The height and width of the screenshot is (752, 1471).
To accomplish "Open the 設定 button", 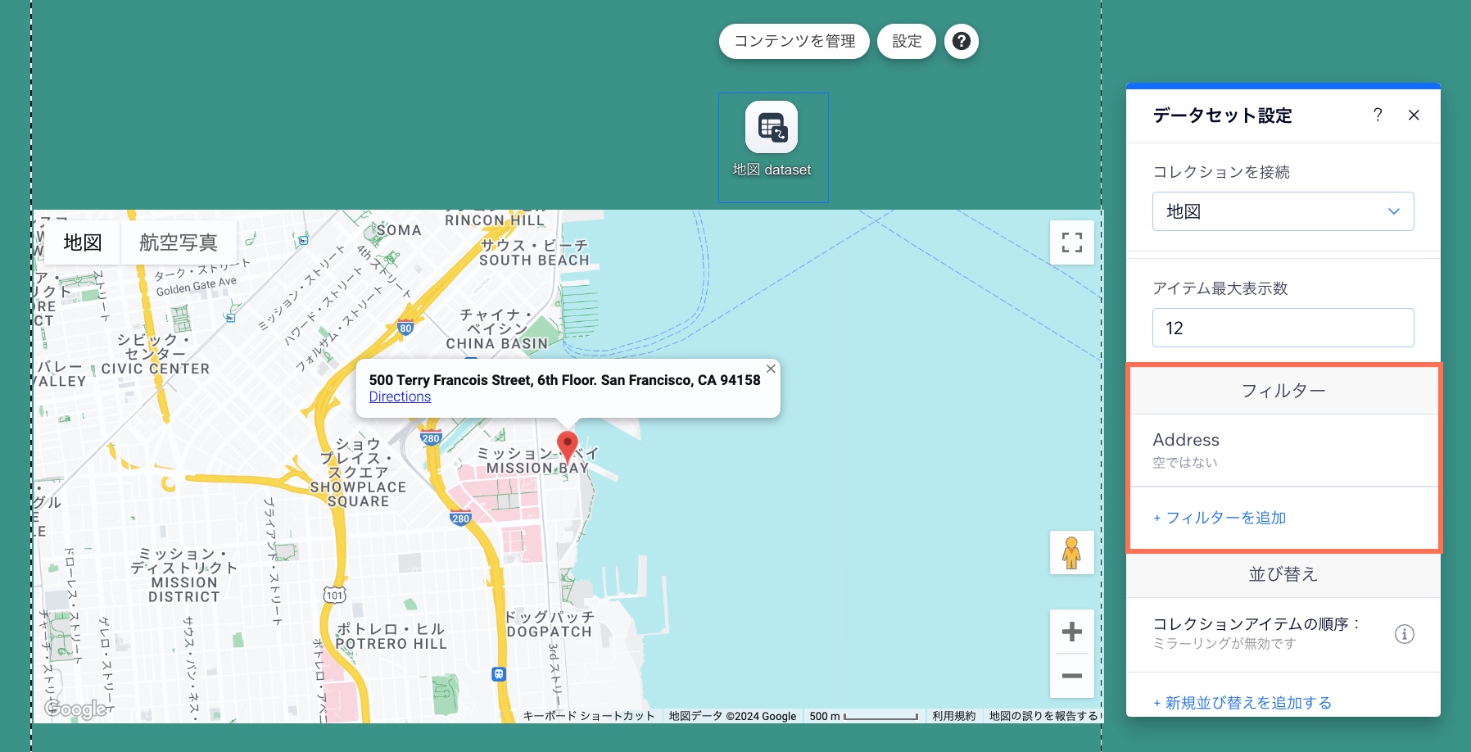I will 907,41.
